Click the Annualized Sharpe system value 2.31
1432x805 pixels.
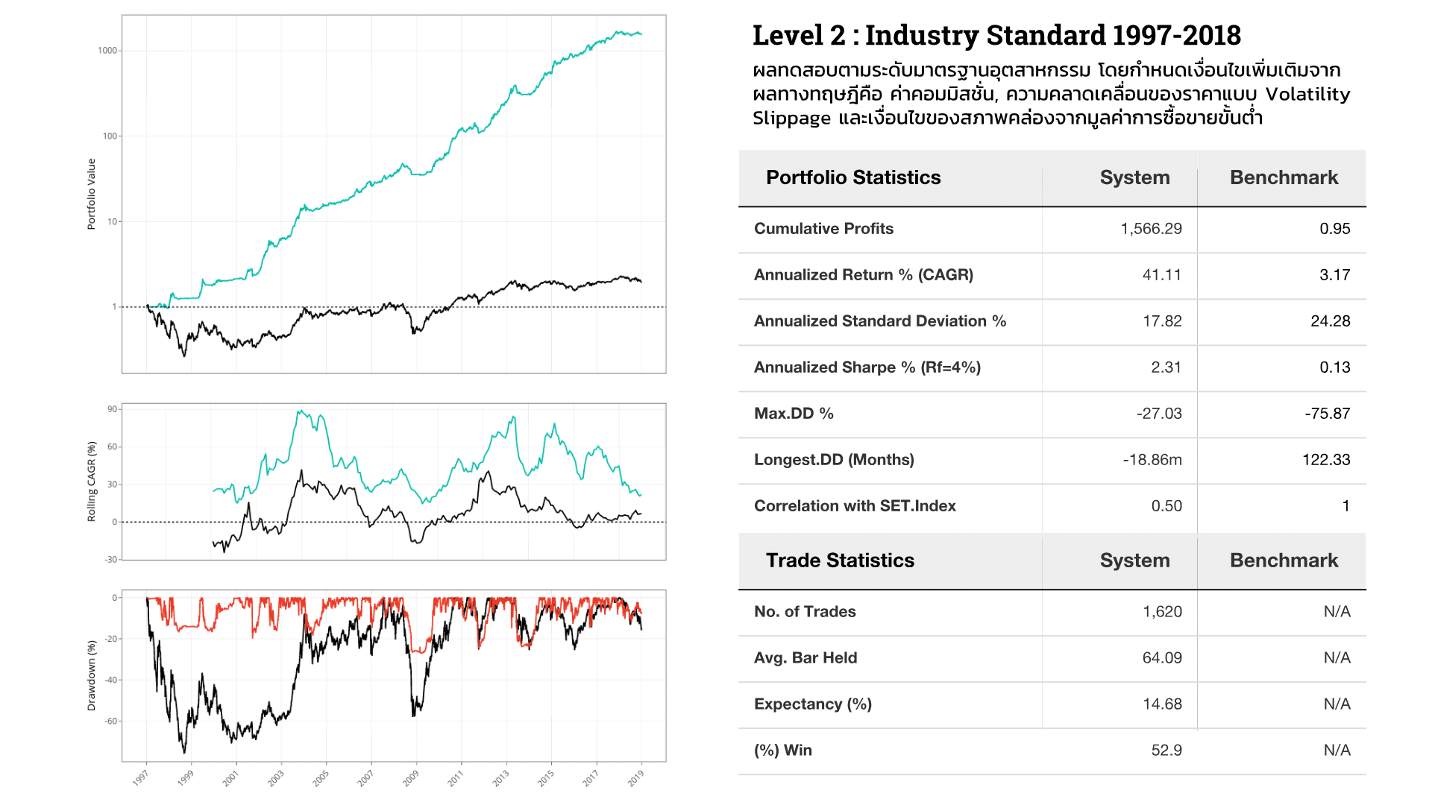(x=1166, y=367)
